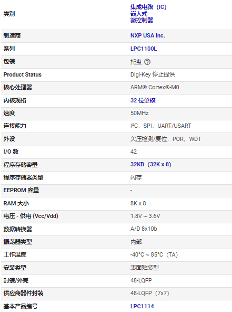Select the ARM Cortex-M0 processor value

pyautogui.click(x=155, y=87)
